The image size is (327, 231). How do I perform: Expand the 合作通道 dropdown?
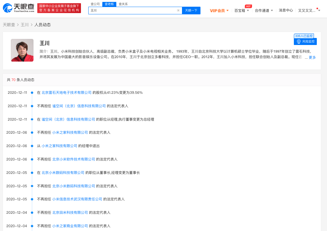pos(264,11)
